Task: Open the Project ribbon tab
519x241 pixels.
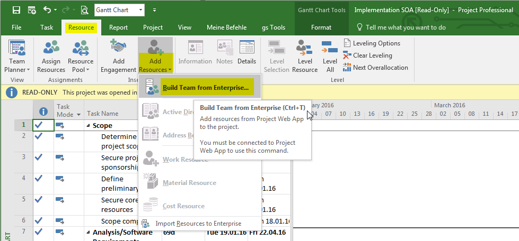Action: pyautogui.click(x=153, y=27)
